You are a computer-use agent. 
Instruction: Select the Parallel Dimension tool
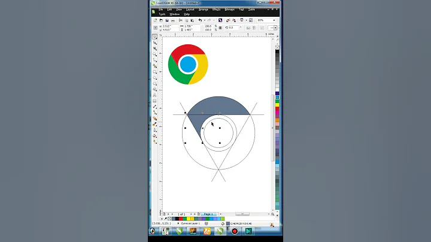point(155,107)
